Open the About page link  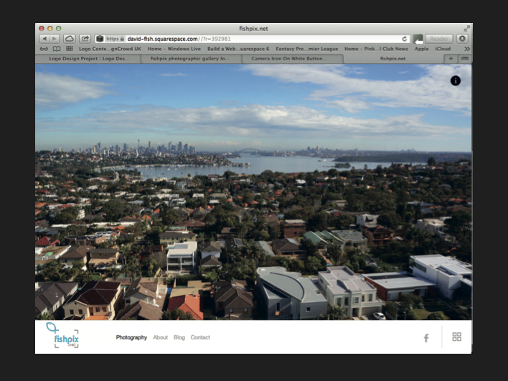click(x=160, y=337)
